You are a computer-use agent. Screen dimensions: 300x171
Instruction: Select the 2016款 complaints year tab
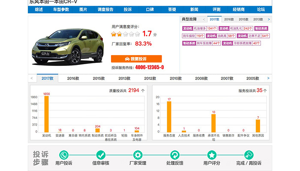(x=73, y=78)
